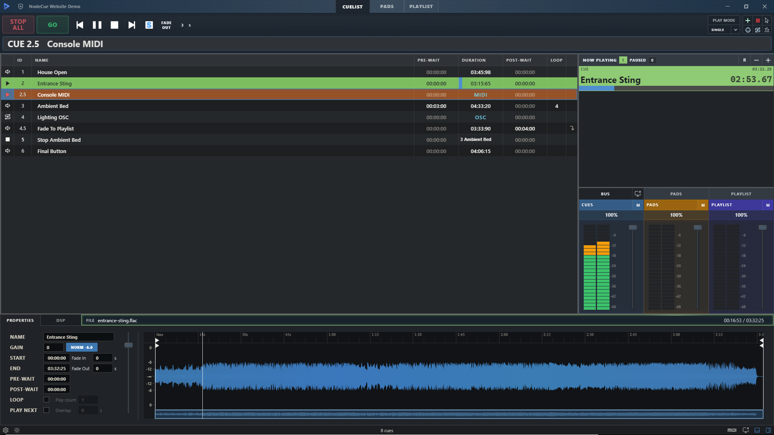Click the MIDI status icon in status bar
Viewport: 774px width, 435px height.
pyautogui.click(x=732, y=430)
